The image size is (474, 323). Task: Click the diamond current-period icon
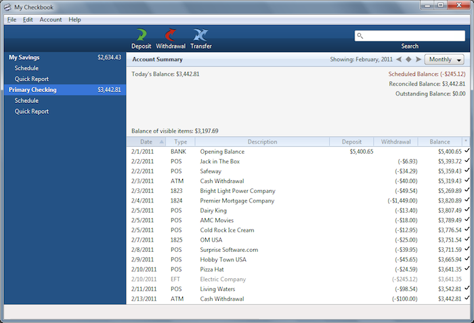pyautogui.click(x=408, y=60)
